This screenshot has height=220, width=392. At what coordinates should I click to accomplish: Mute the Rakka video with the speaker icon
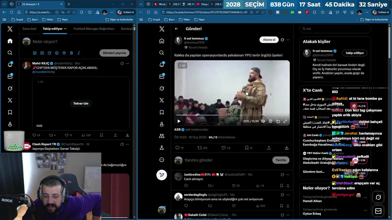tap(263, 121)
